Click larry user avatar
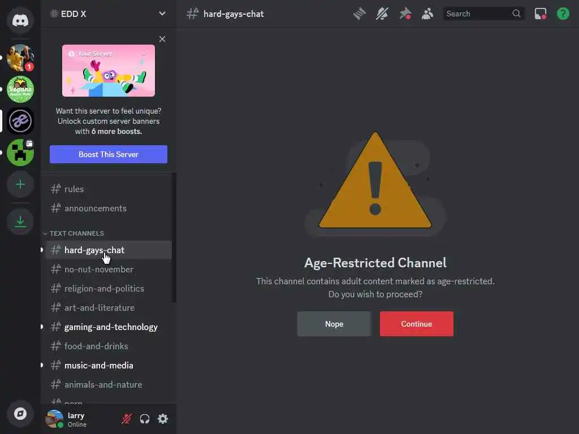579x434 pixels. 54,419
